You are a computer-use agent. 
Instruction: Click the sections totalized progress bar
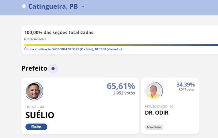(121, 45)
